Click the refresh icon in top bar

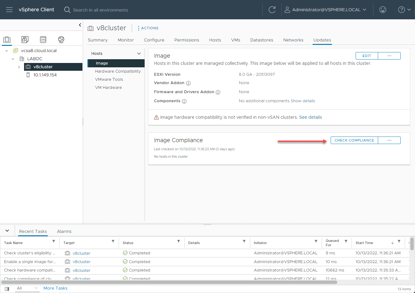(272, 10)
